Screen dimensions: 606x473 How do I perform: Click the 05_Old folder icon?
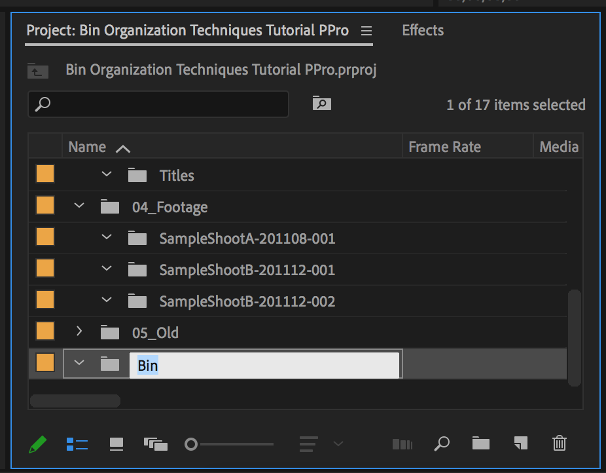[110, 332]
